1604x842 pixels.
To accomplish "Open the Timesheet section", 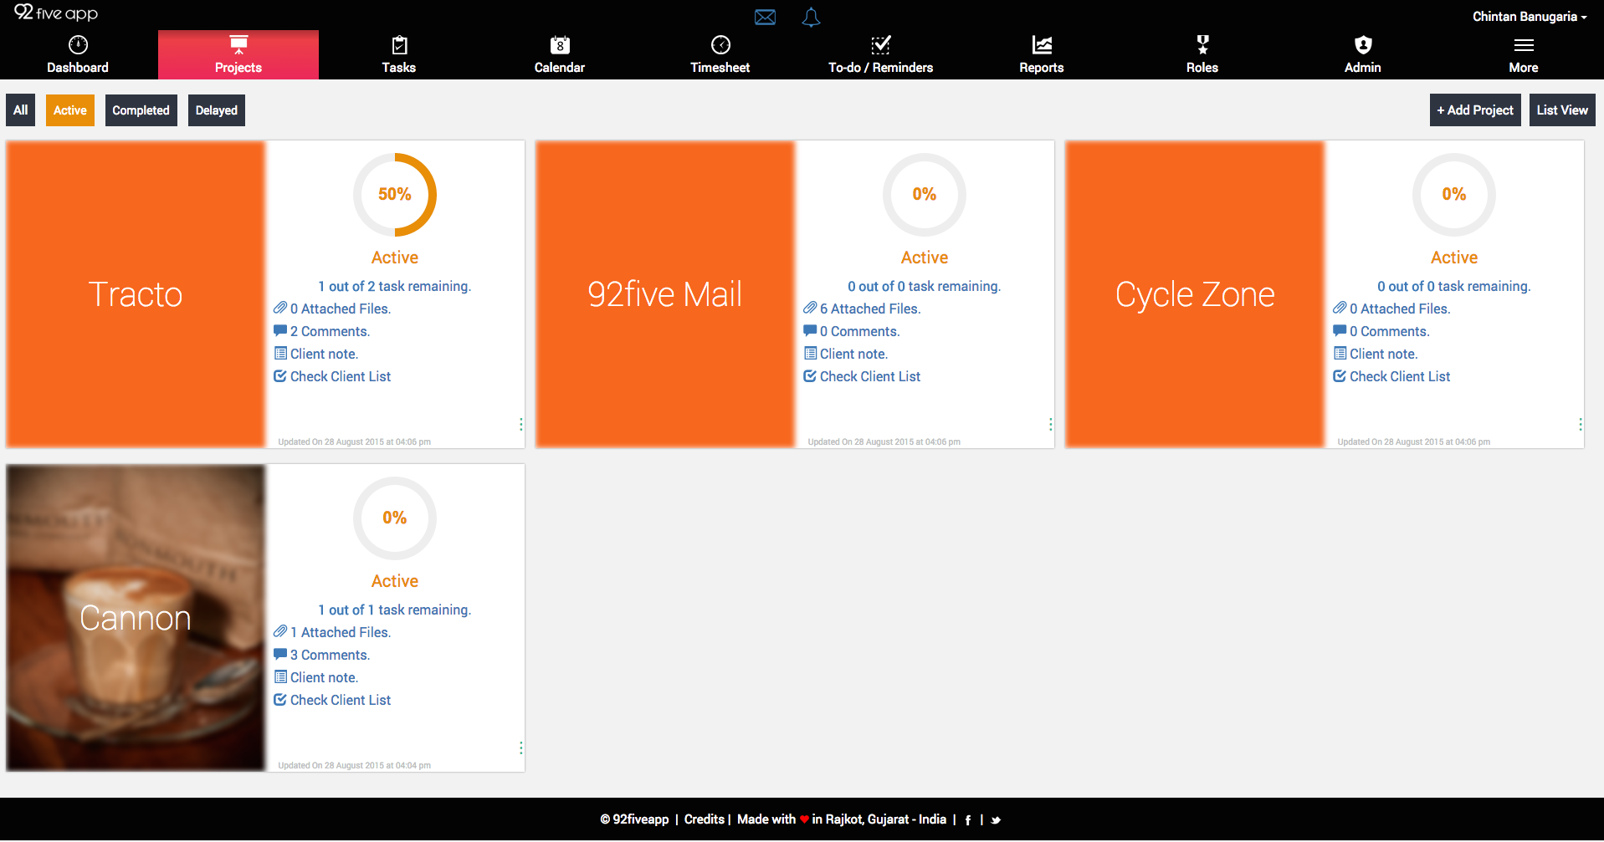I will 720,55.
